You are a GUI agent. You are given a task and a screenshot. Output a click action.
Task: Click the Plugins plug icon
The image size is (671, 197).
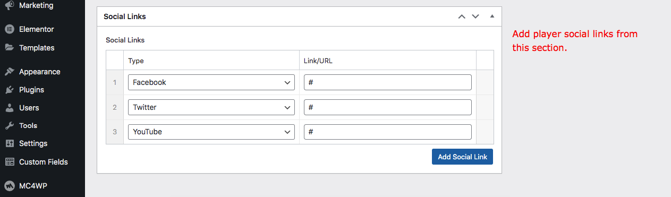tap(9, 90)
